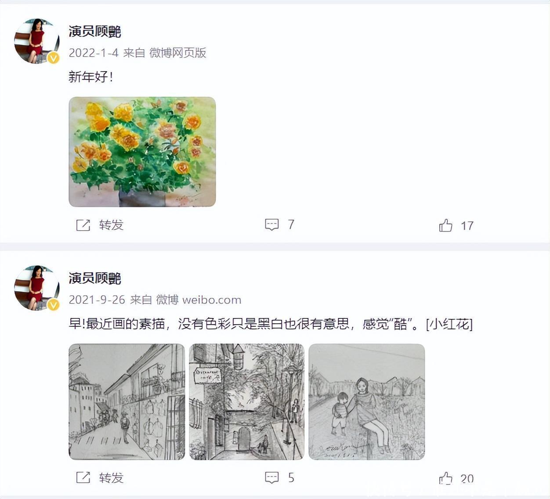
Task: View the cafe alley pencil sketch
Action: [246, 401]
